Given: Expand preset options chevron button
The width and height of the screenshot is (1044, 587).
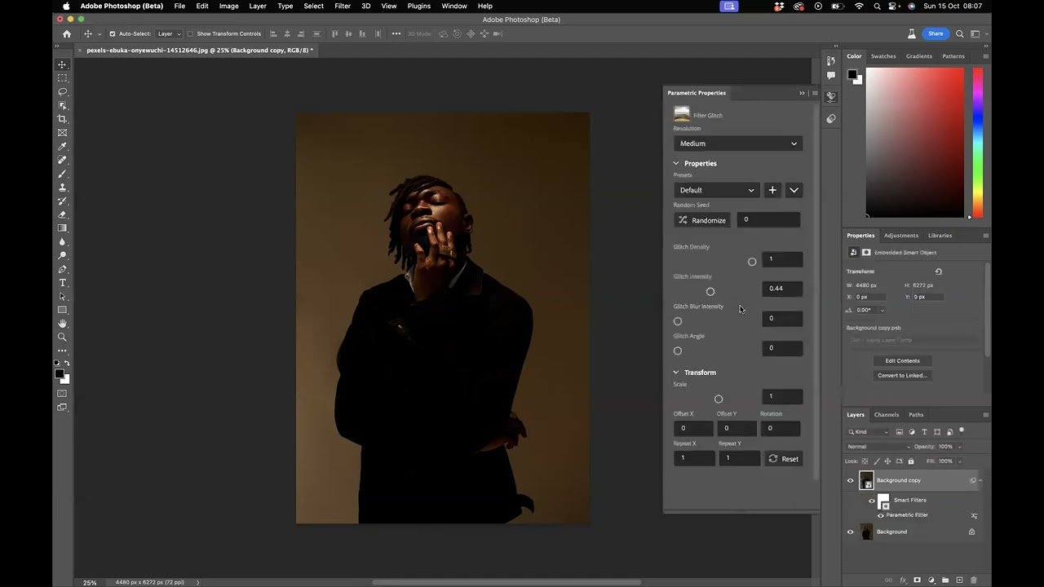Looking at the screenshot, I should pos(794,190).
